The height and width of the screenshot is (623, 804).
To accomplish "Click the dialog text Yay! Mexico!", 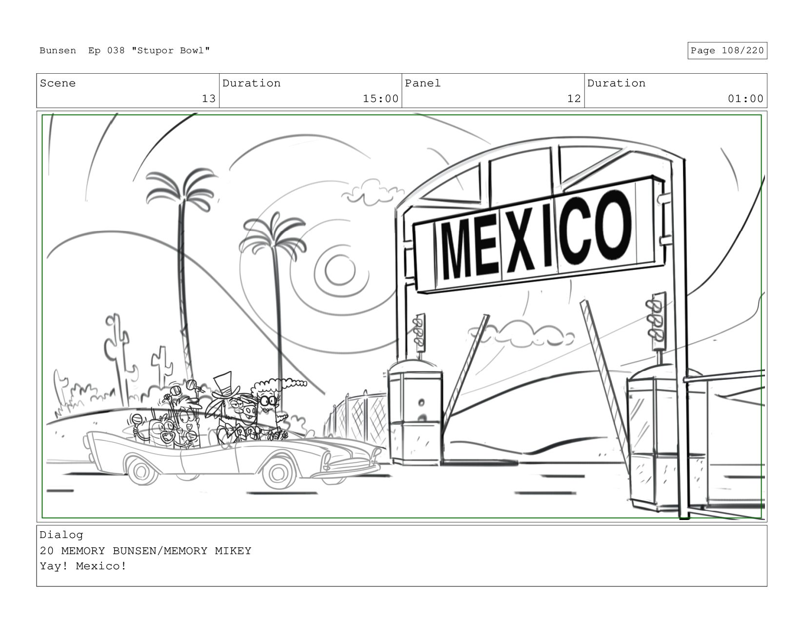I will click(83, 566).
